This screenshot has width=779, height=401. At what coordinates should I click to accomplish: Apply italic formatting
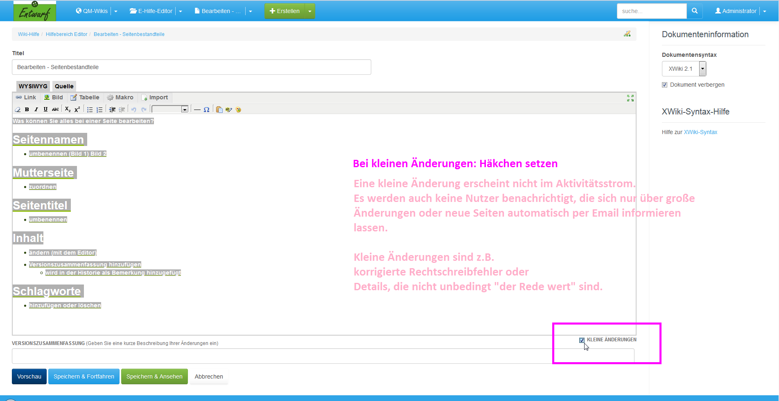[x=36, y=110]
